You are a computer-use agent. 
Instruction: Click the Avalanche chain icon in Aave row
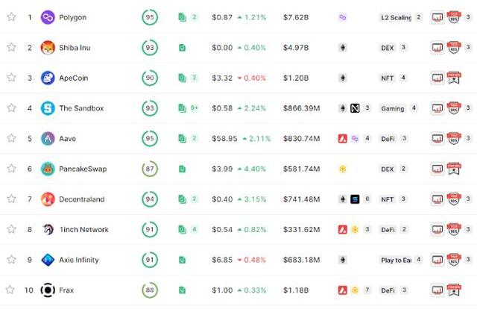click(343, 139)
